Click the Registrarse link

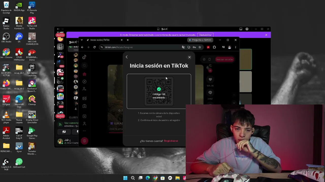point(171,141)
